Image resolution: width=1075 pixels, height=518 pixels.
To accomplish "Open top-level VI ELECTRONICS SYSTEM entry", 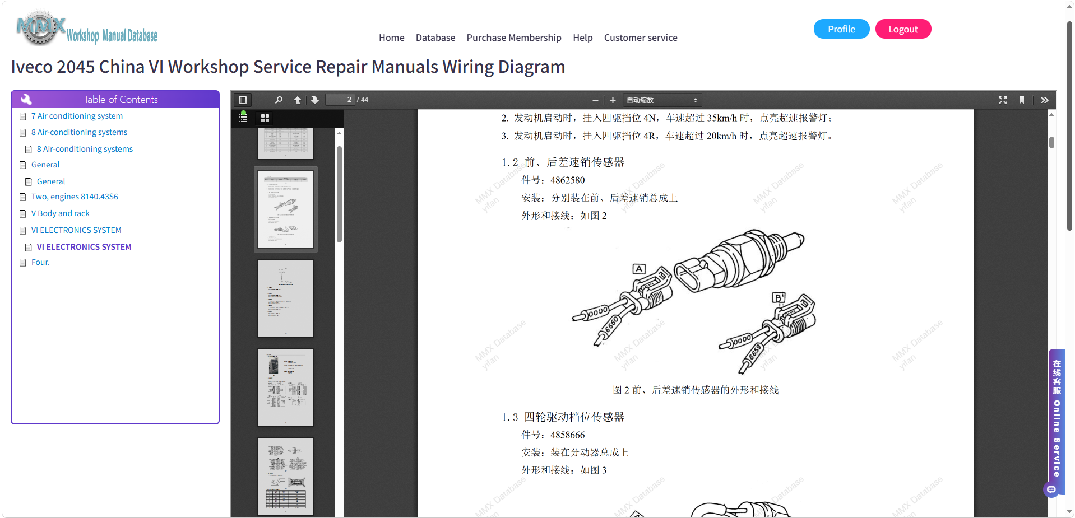I will (76, 230).
